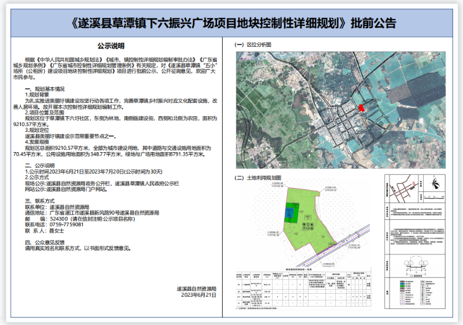Screen dimensions: 463x325
Task: Click the red parcel marker on satellite map
Action: (362, 108)
